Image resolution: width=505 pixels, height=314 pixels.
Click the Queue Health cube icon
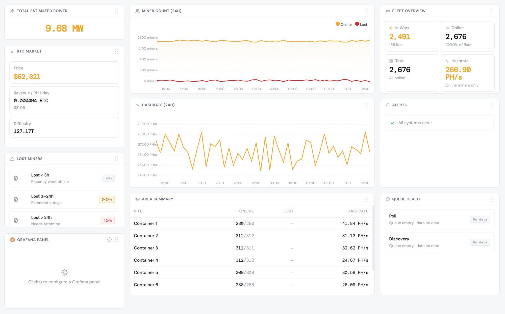(388, 199)
